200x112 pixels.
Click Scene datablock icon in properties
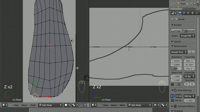tap(177, 19)
